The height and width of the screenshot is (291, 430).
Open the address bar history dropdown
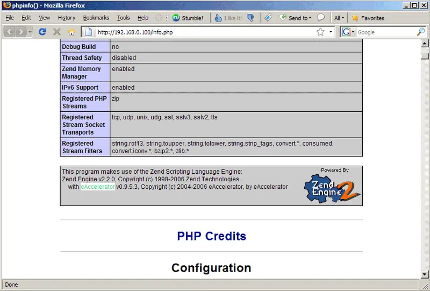pyautogui.click(x=331, y=32)
